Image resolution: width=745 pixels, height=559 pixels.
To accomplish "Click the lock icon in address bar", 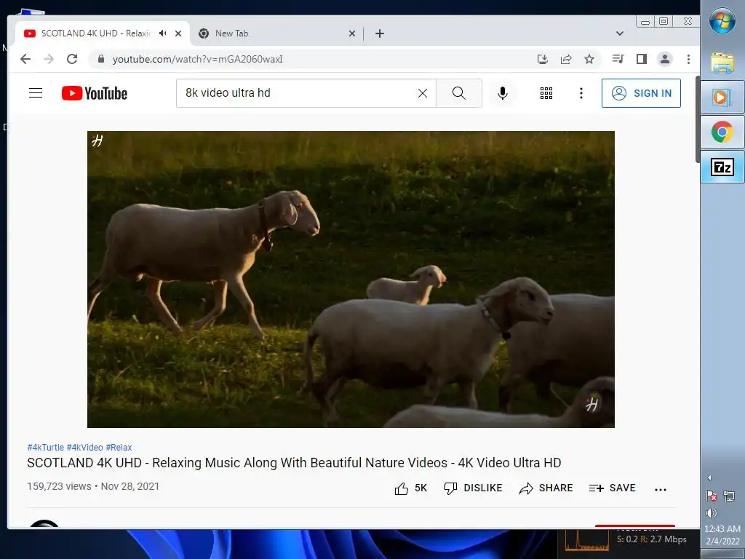I will click(x=100, y=59).
